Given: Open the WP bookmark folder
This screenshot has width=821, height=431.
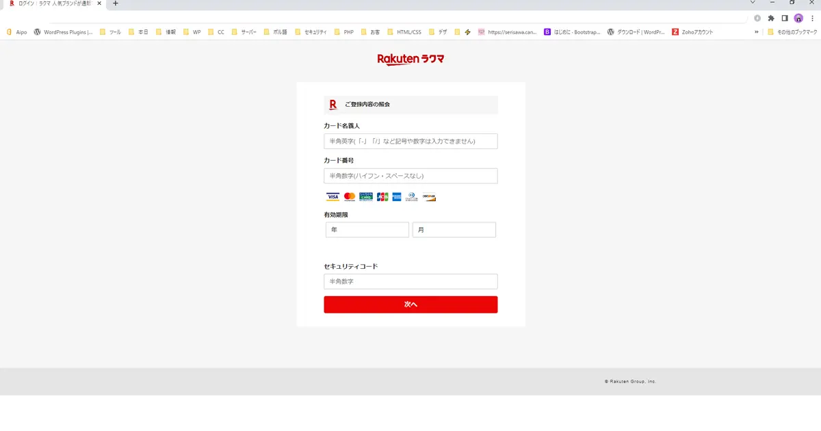Looking at the screenshot, I should tap(192, 32).
